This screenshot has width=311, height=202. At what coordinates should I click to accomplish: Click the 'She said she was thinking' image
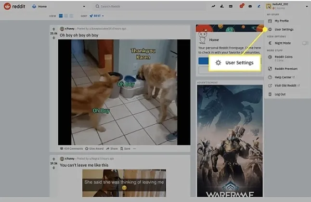pos(124,183)
